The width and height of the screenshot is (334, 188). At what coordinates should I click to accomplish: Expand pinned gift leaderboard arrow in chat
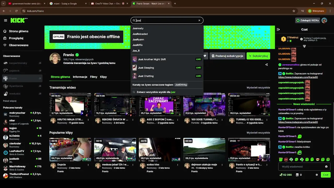(304, 46)
